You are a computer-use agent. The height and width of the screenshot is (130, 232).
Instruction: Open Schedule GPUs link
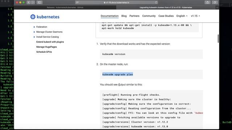coord(44,52)
